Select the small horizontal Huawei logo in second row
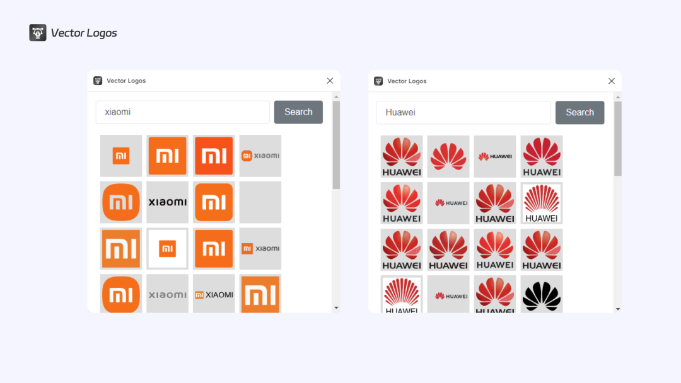 coord(448,203)
